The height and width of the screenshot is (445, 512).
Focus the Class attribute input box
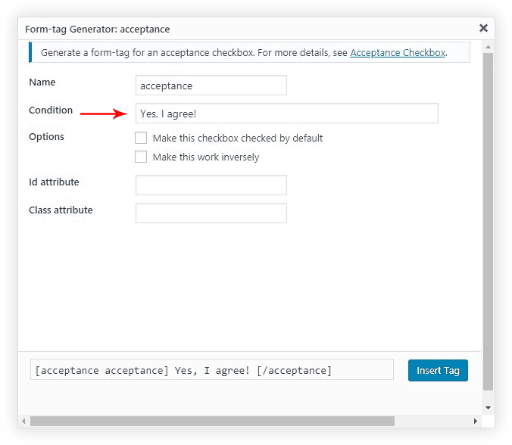point(211,213)
